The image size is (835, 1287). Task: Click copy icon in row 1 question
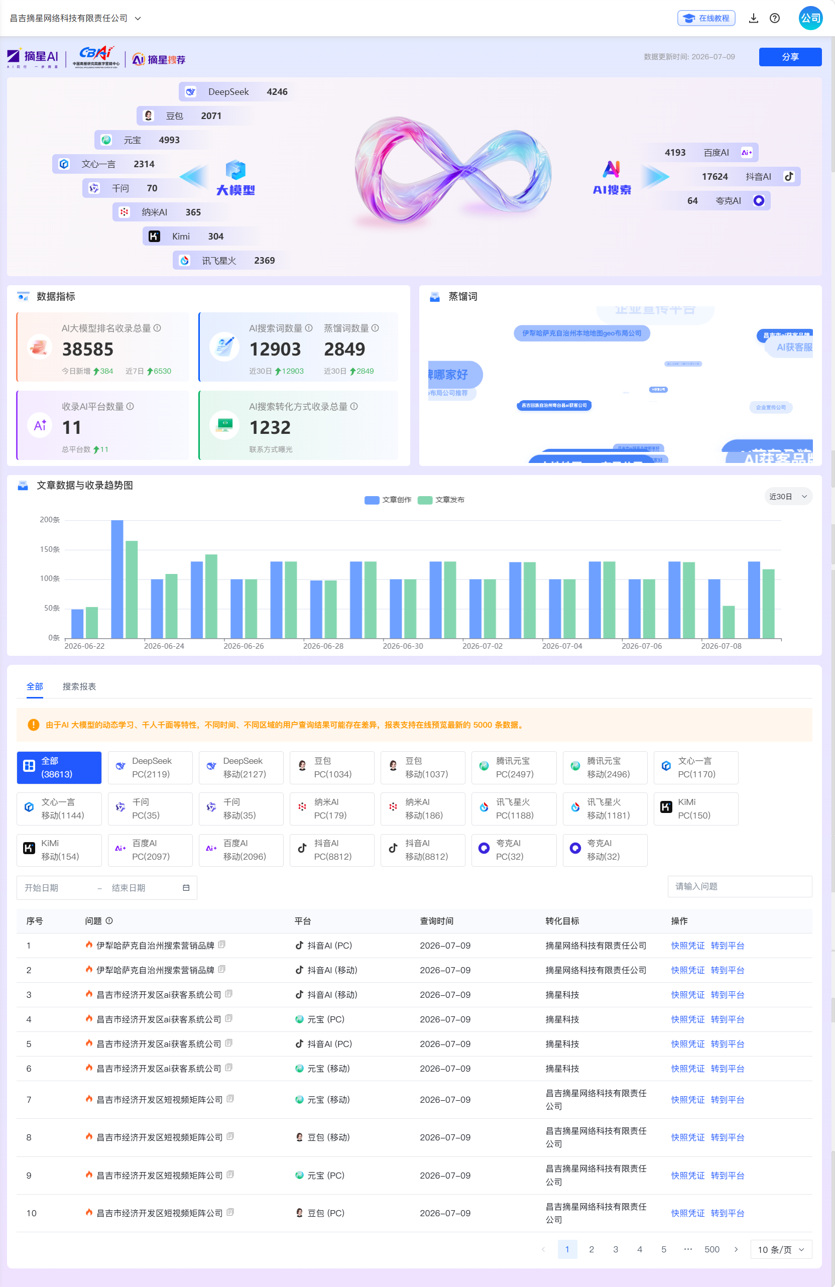tap(222, 944)
